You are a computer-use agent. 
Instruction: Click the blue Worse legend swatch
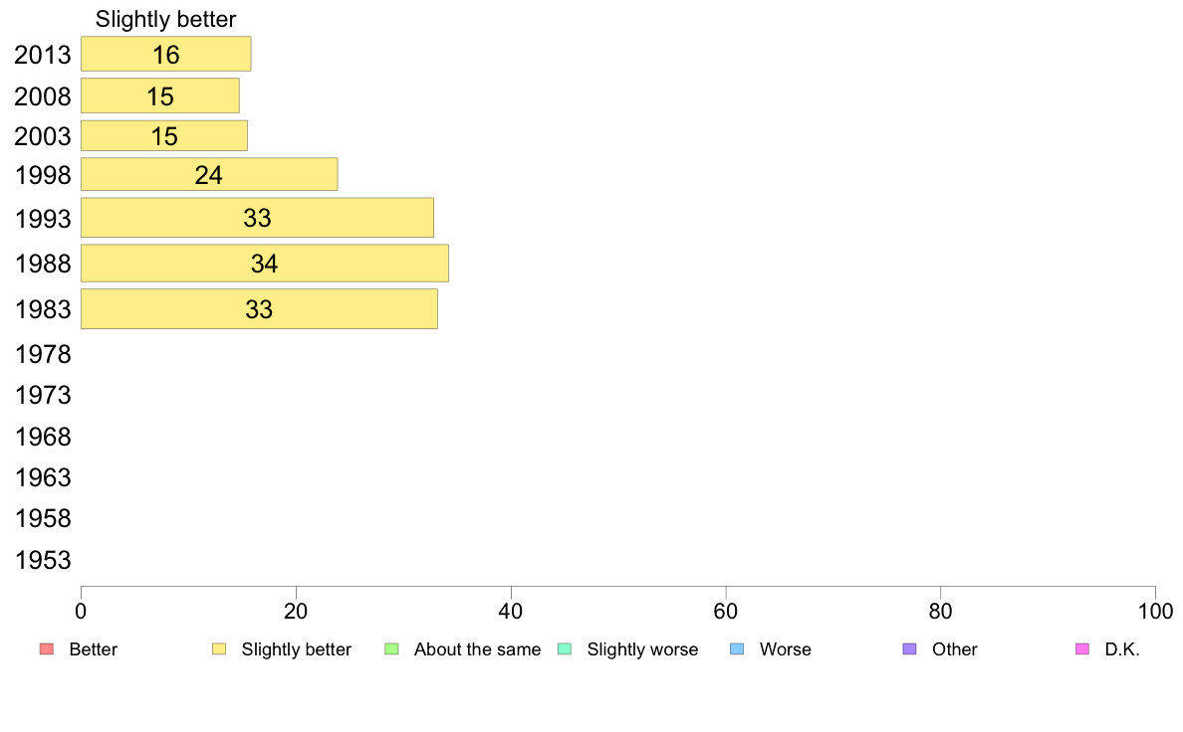click(x=737, y=649)
